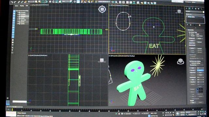The height and width of the screenshot is (117, 209).
Task: Click the Toggle Layer Explorer icon
Action: 123,2
